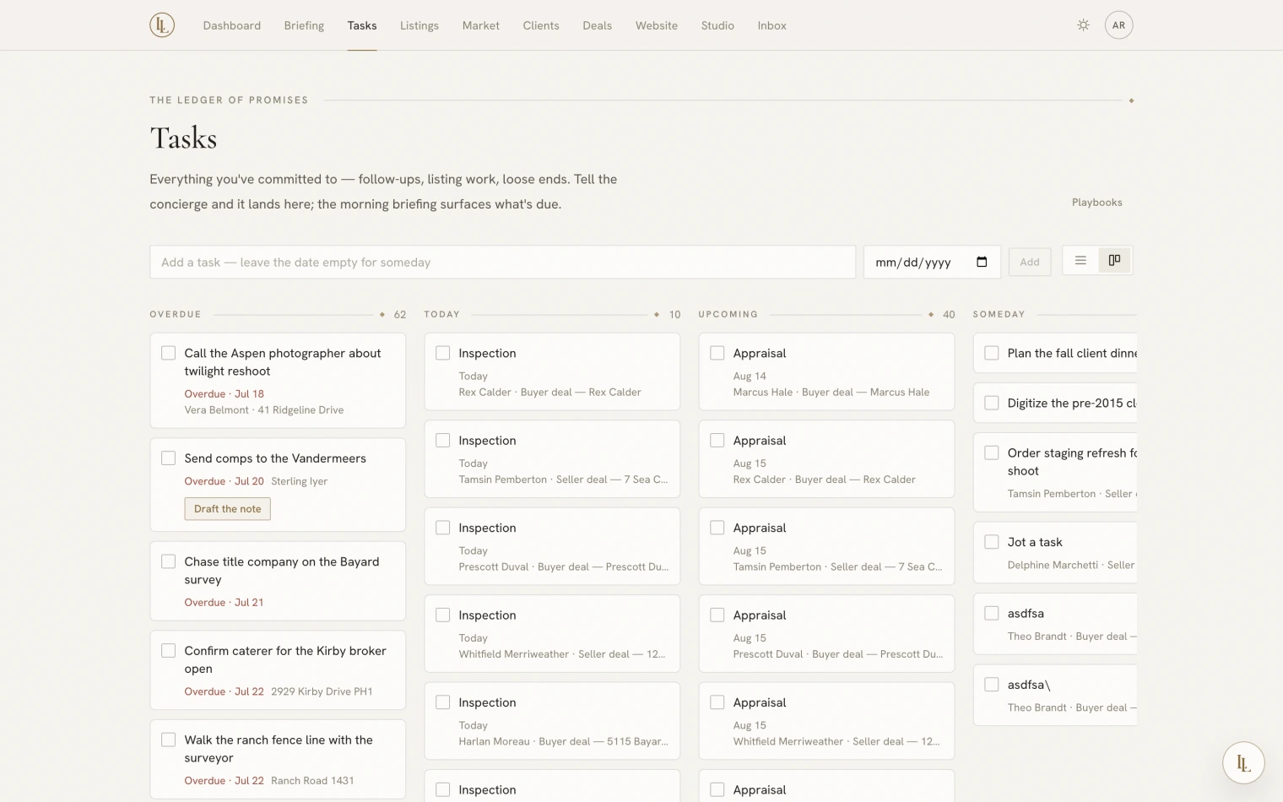Focus the Add a task input field
The width and height of the screenshot is (1283, 802).
click(x=502, y=262)
